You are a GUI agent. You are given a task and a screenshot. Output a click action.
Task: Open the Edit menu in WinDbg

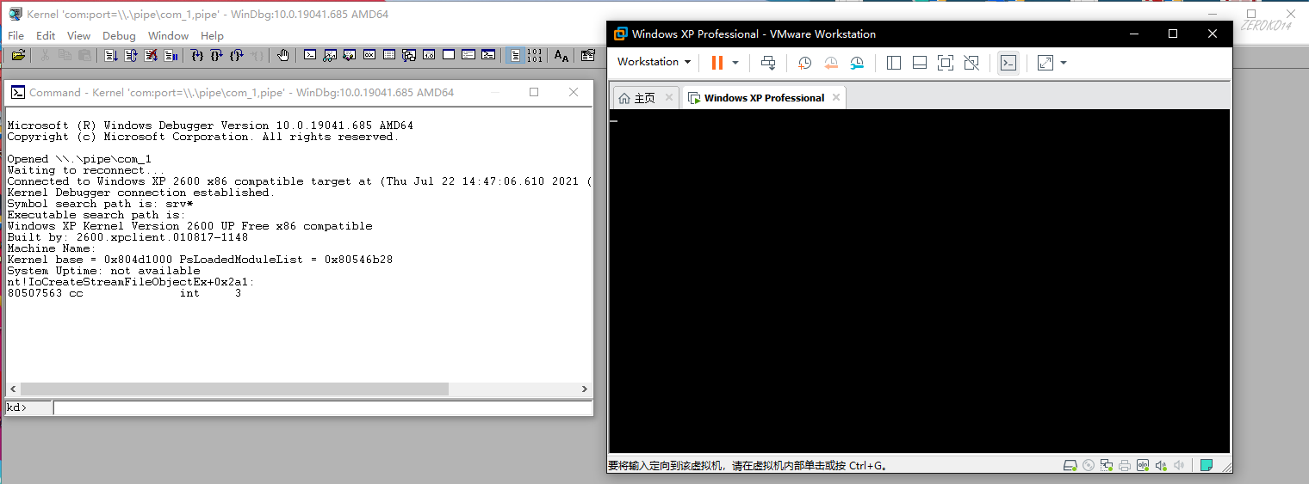pyautogui.click(x=46, y=36)
